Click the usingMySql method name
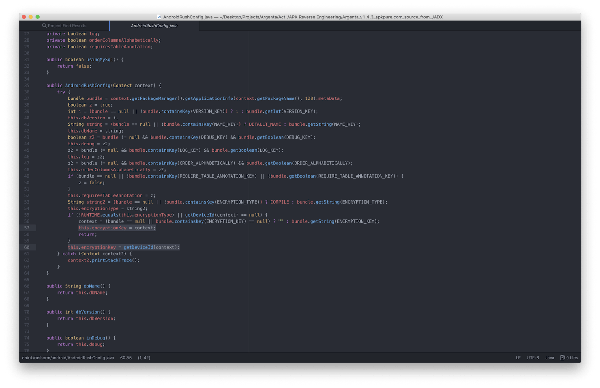Image resolution: width=600 pixels, height=388 pixels. (x=100, y=60)
